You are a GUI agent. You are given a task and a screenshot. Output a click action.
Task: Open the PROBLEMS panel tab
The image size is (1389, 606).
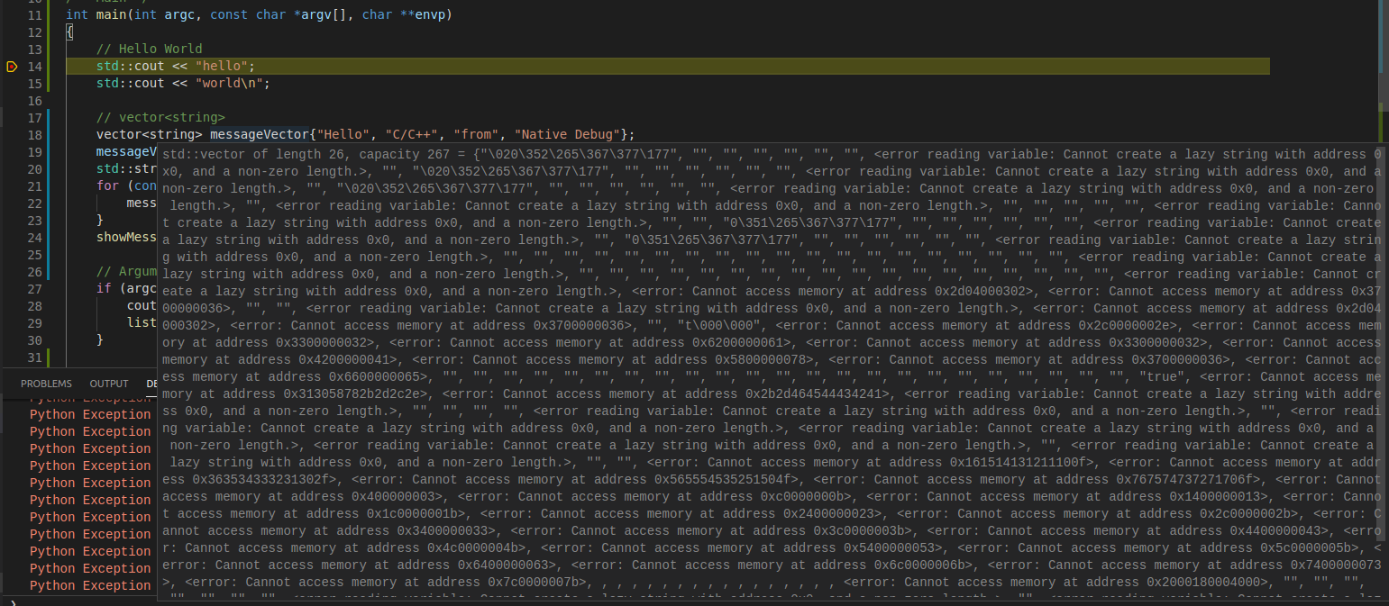tap(46, 384)
